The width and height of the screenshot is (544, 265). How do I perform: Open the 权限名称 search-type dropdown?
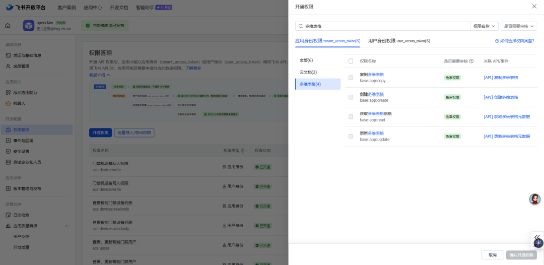click(x=485, y=26)
